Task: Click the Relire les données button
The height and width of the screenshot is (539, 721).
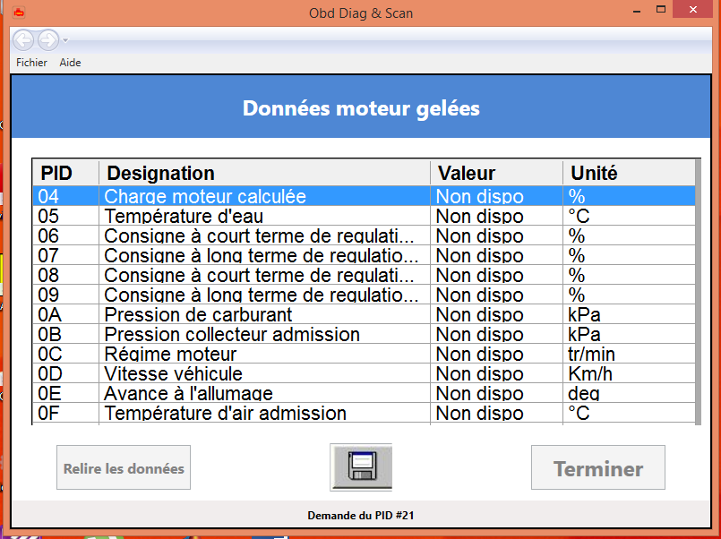Action: (124, 467)
